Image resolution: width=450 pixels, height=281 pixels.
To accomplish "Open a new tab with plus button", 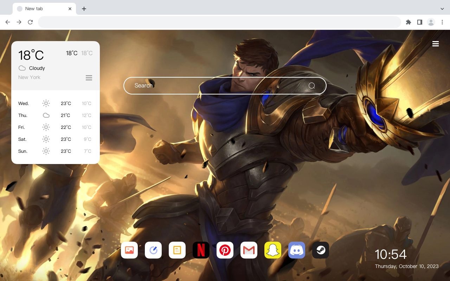I will (84, 9).
